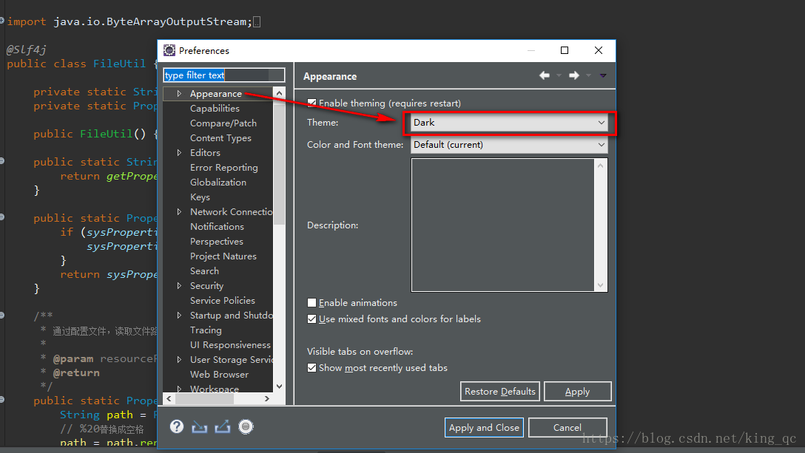Click the Import preferences icon
The height and width of the screenshot is (453, 805).
click(199, 427)
